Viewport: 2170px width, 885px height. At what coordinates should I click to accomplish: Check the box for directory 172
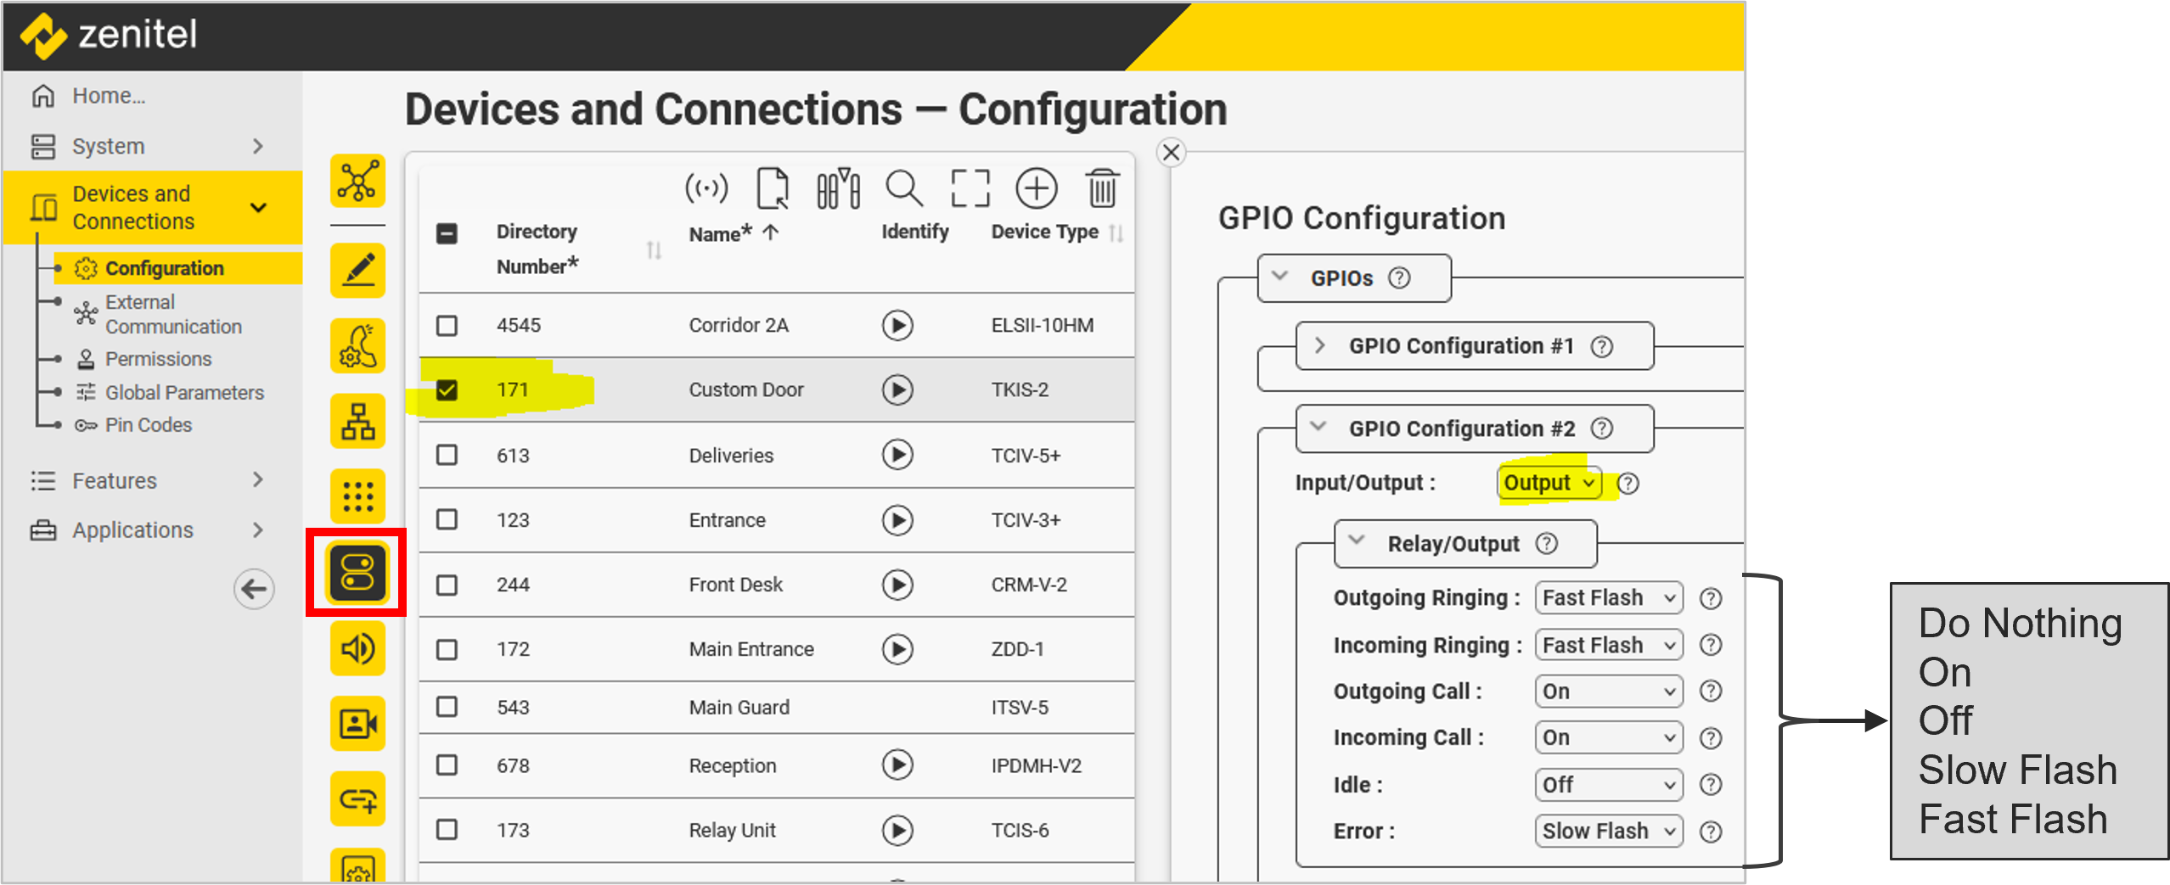tap(447, 649)
